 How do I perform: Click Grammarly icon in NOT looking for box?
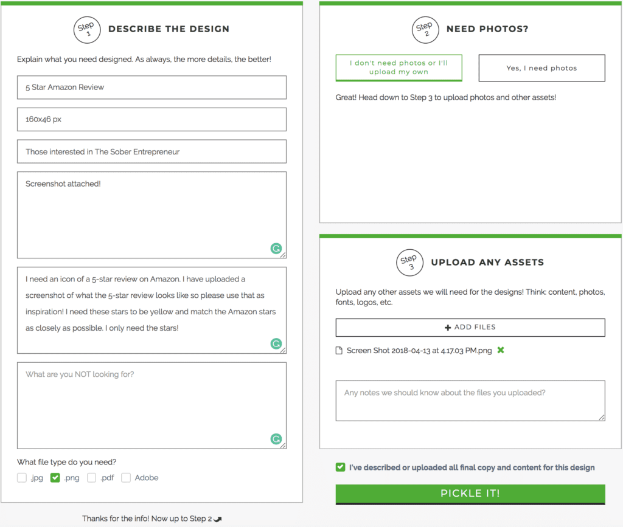(x=276, y=439)
